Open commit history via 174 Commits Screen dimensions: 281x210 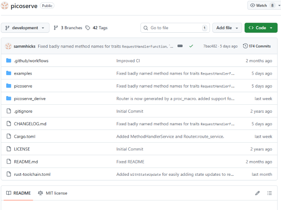click(x=256, y=46)
